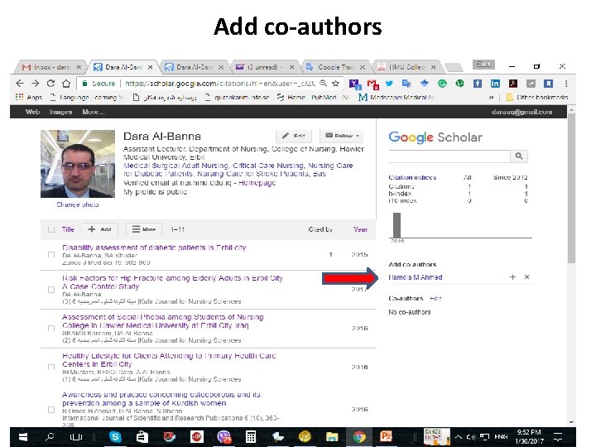
Task: Click the Google Scholar search magnifier button
Action: (x=519, y=156)
